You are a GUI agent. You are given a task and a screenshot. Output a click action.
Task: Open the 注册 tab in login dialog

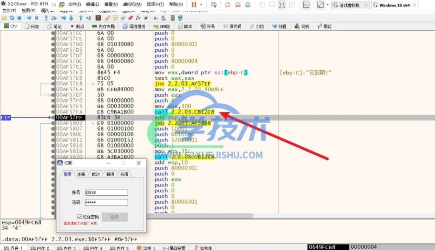[81, 174]
